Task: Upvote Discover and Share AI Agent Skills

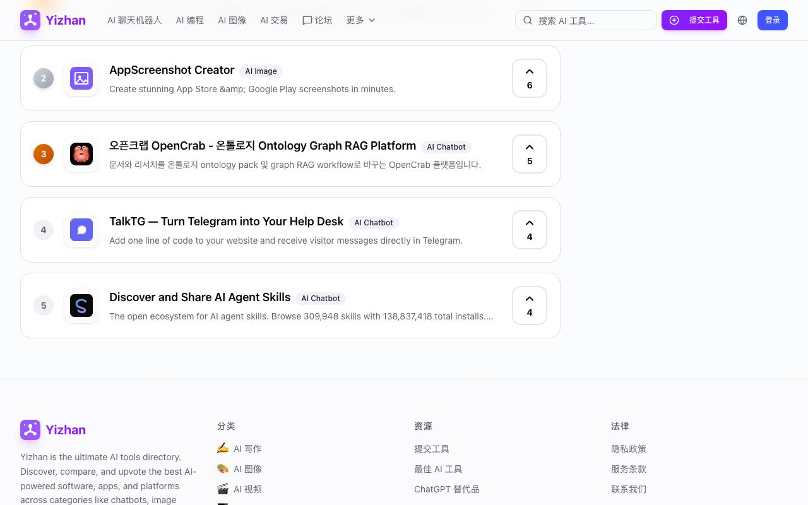Action: [x=530, y=306]
